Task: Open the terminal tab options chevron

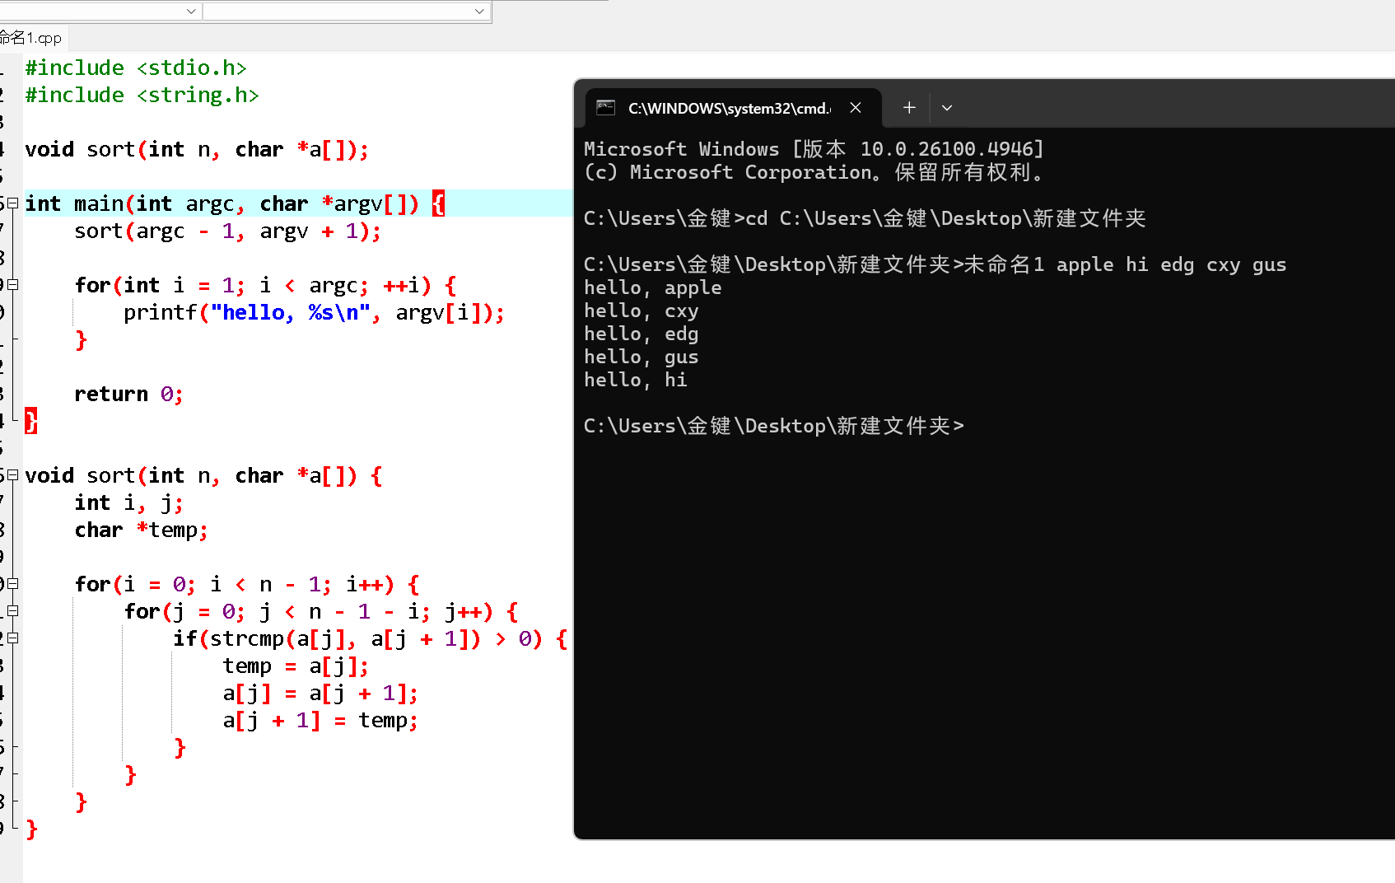Action: click(x=946, y=108)
